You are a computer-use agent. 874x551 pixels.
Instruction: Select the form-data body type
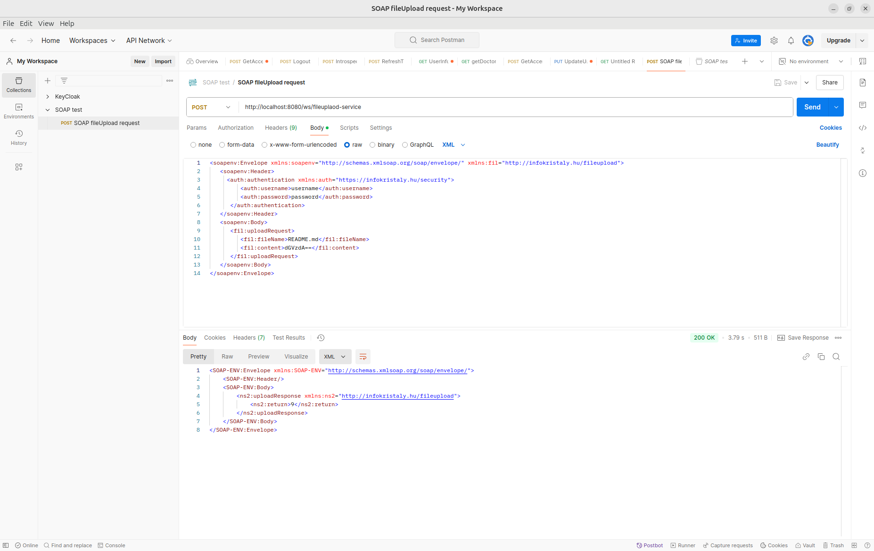click(222, 145)
